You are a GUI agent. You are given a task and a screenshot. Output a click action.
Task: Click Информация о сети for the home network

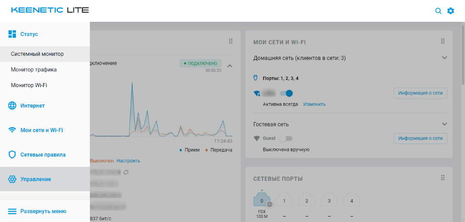click(x=420, y=94)
